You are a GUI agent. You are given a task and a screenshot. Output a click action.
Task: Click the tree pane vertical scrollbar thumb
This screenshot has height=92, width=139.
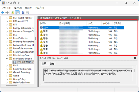pyautogui.click(x=36, y=38)
